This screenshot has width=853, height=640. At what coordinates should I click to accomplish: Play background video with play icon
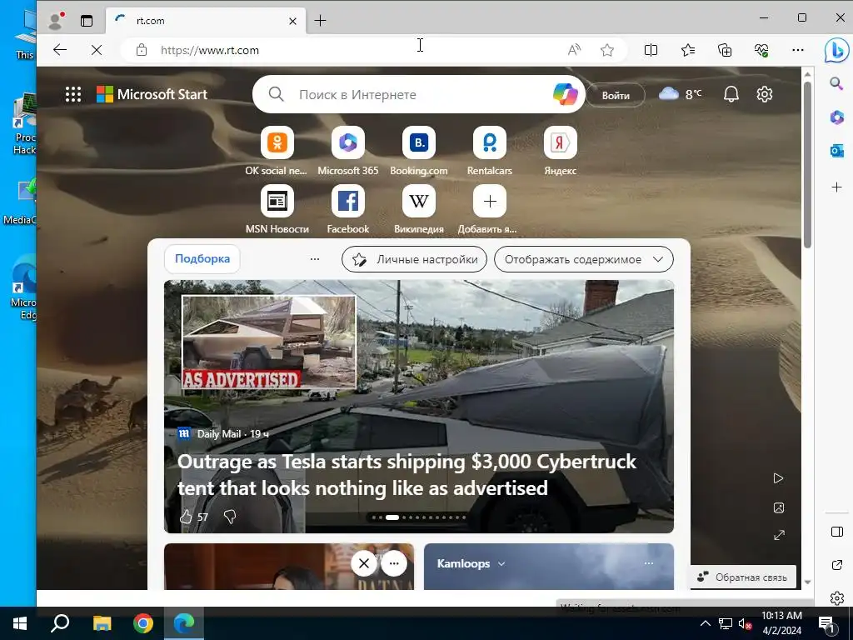pos(779,478)
